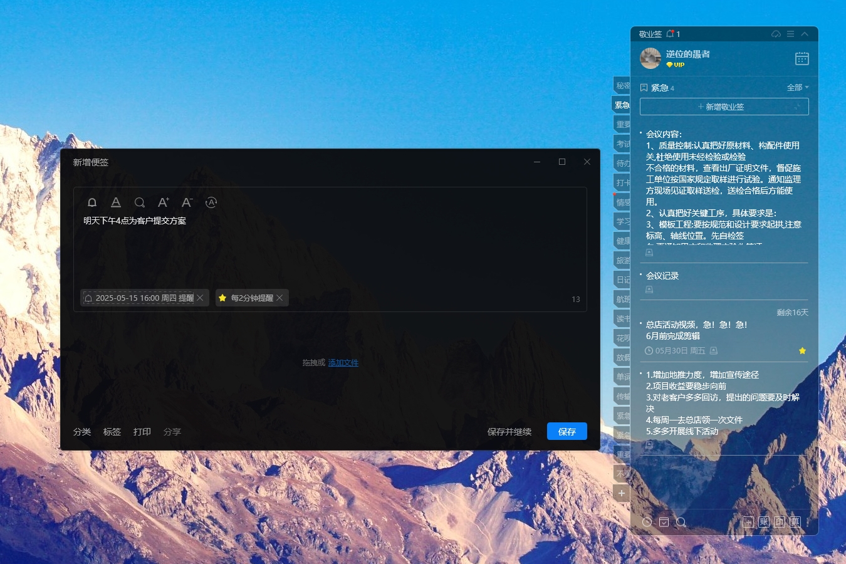Viewport: 846px width, 564px height.
Task: Switch to the 日记 category tab
Action: coord(622,279)
